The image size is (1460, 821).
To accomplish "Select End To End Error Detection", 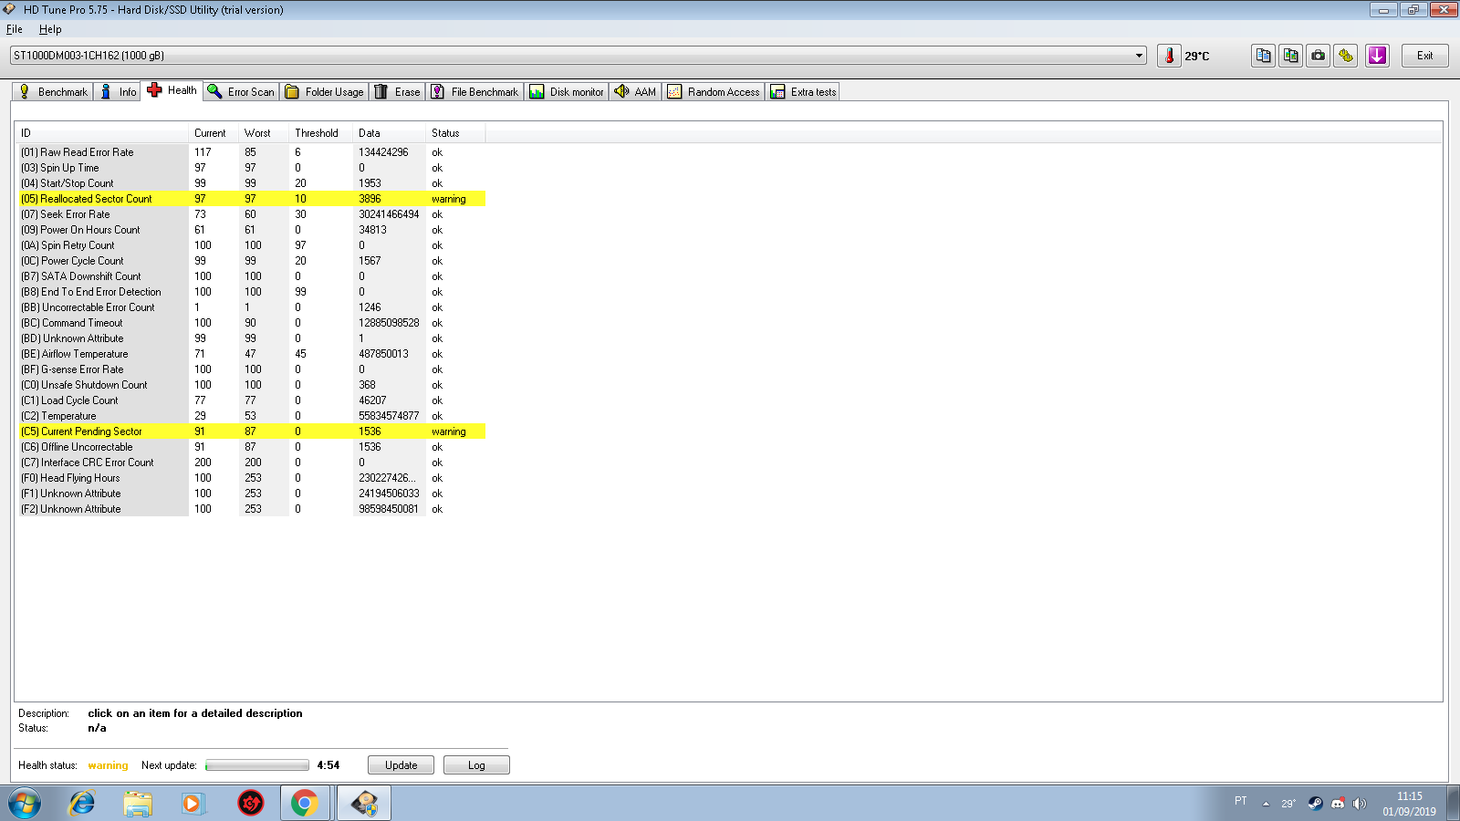I will click(250, 292).
